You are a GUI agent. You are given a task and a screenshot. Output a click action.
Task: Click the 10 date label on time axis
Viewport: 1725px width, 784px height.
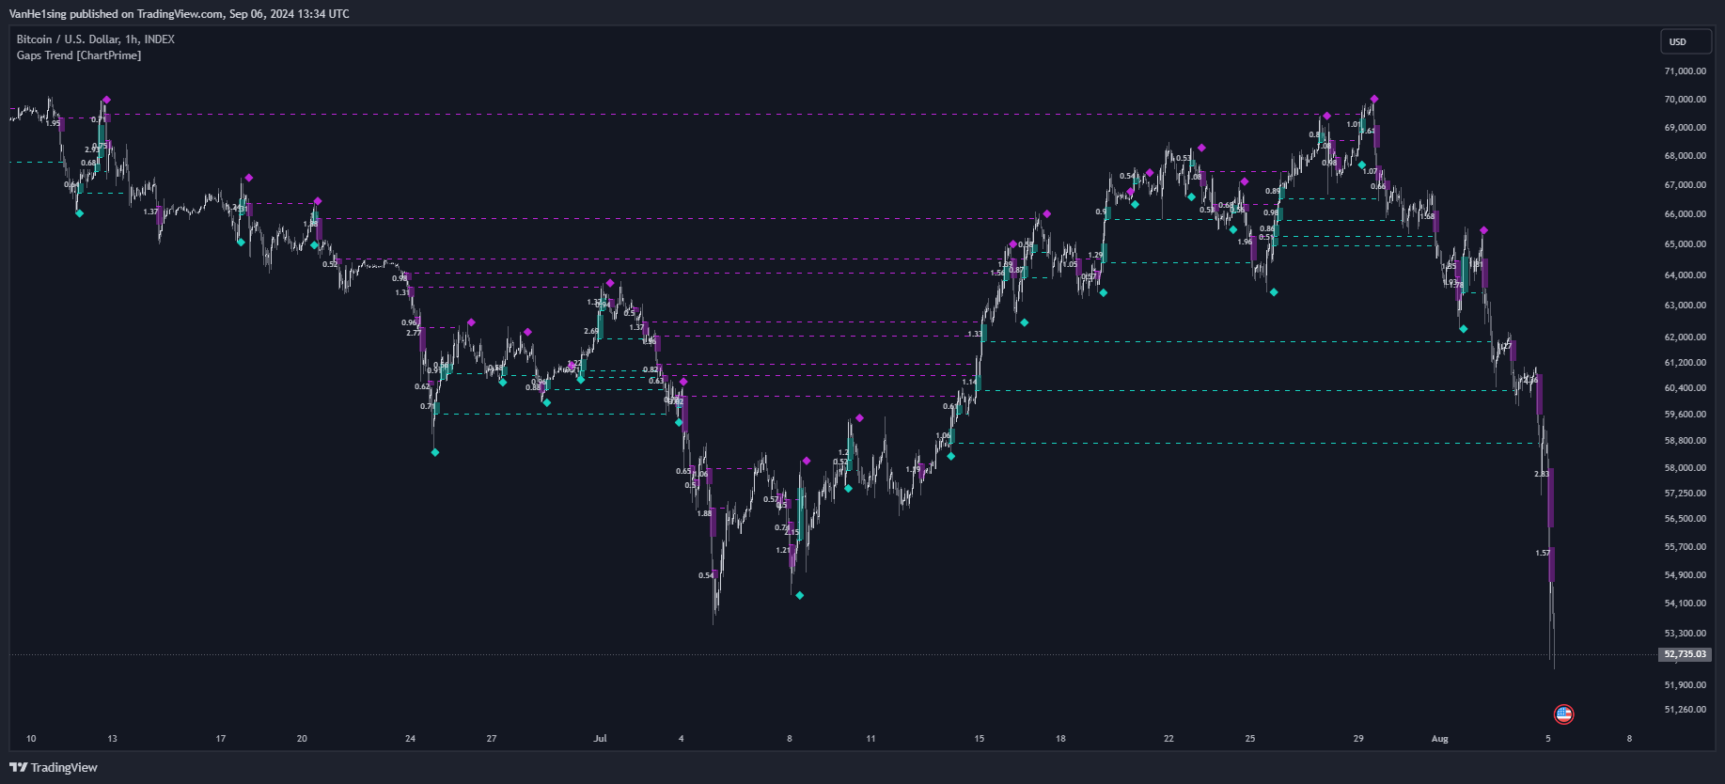(31, 739)
